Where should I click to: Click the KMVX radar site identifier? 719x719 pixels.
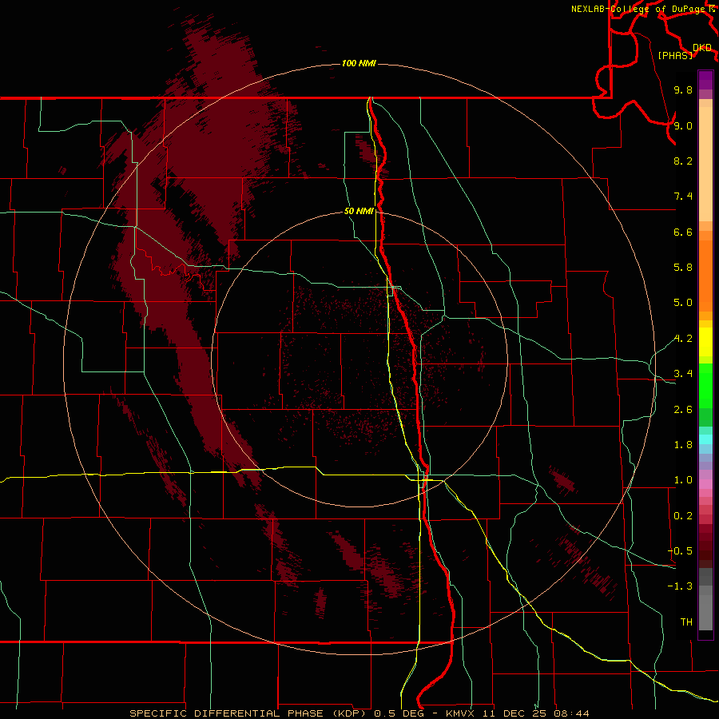(460, 713)
